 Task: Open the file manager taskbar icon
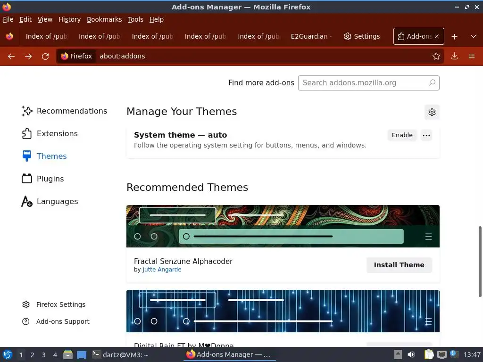pos(68,354)
